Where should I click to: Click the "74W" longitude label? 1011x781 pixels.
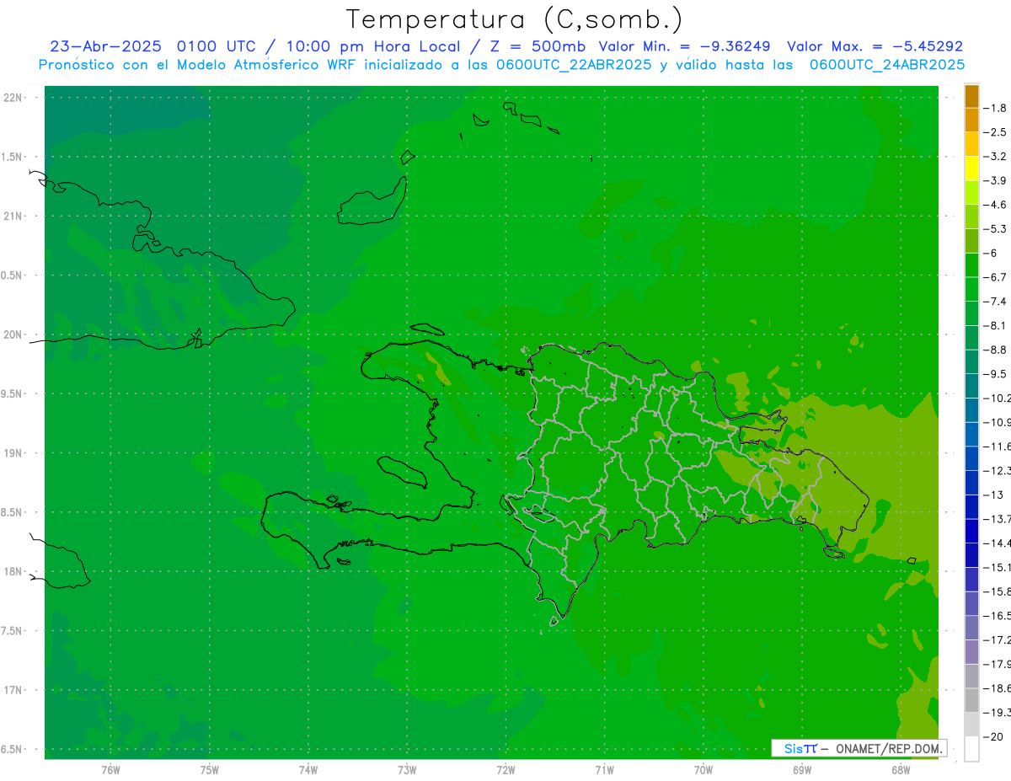click(308, 769)
